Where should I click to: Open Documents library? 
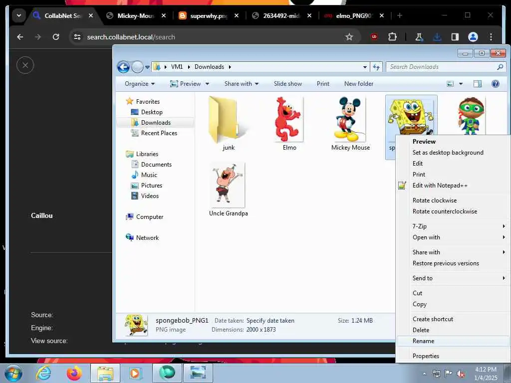click(x=156, y=165)
